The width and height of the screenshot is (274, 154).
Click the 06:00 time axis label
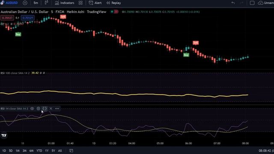[x=188, y=143]
